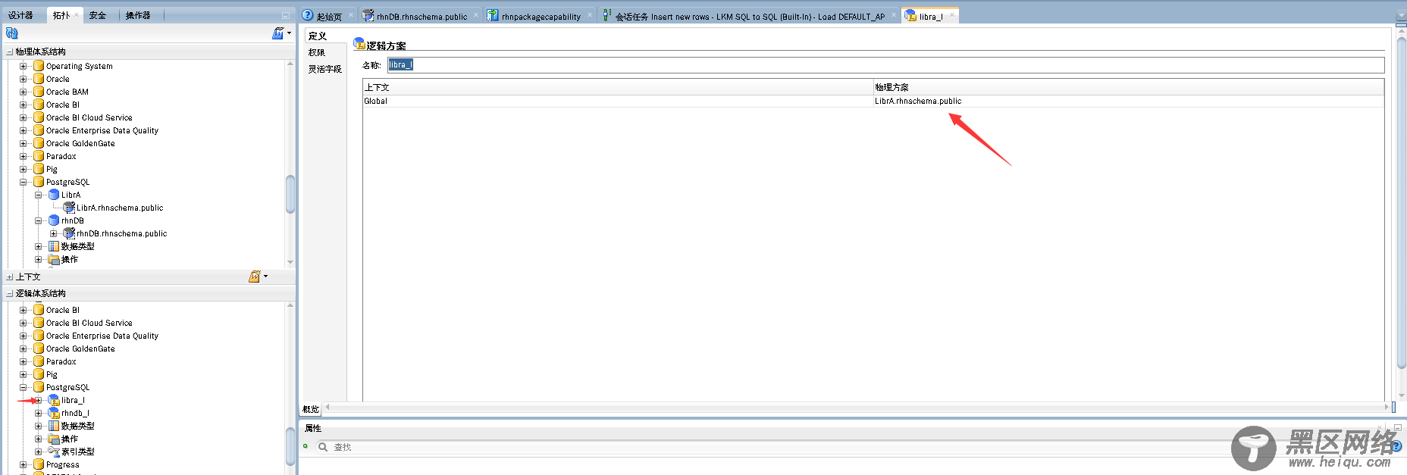The width and height of the screenshot is (1407, 475).
Task: Collapse the LibrA data server node
Action: [x=39, y=195]
